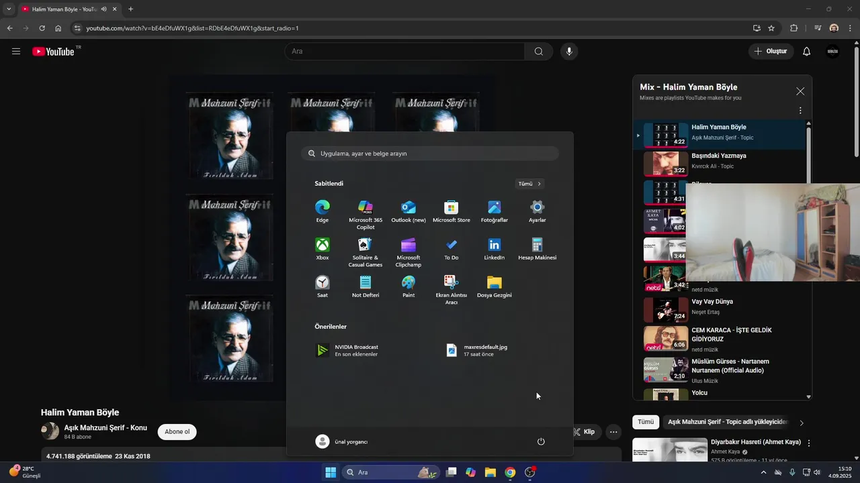Open Saat clock app
Image resolution: width=860 pixels, height=483 pixels.
pos(322,286)
